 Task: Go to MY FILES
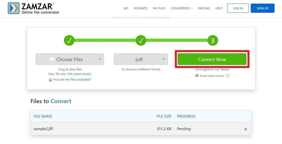tap(159, 8)
